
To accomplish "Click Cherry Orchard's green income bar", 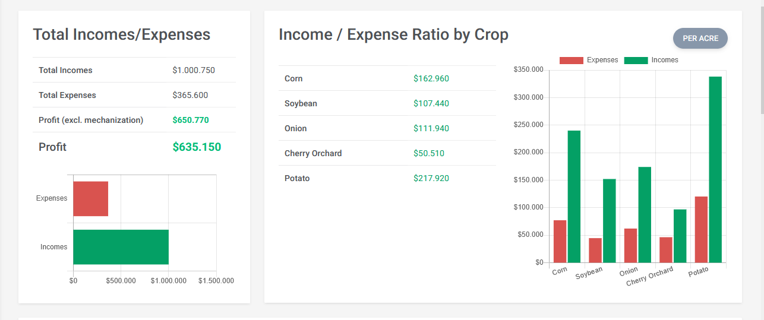I will pyautogui.click(x=680, y=236).
